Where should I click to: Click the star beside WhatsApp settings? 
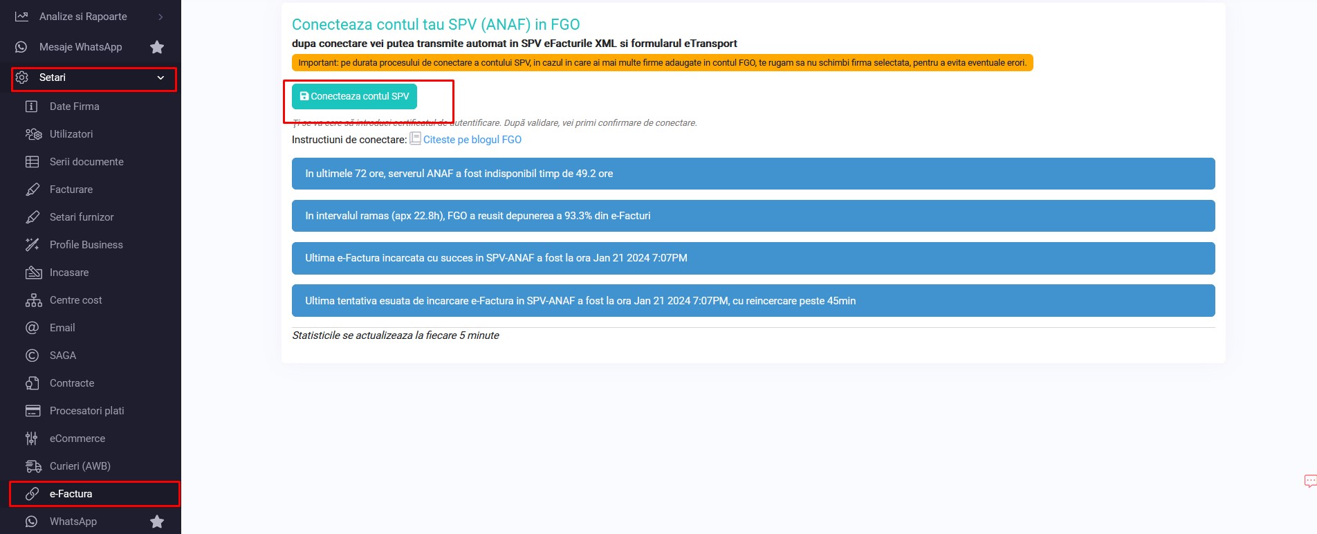pyautogui.click(x=157, y=522)
